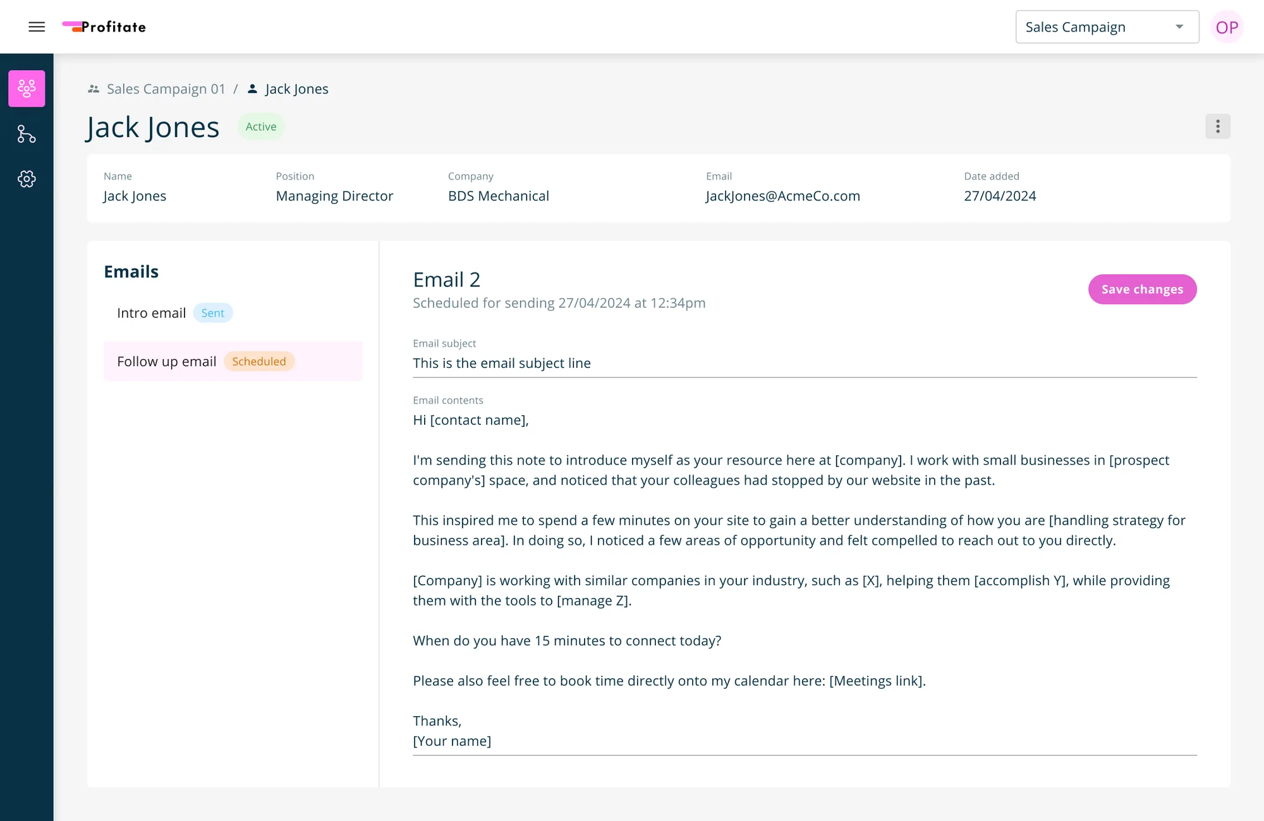Click the campaign group icon in breadcrumb

tap(94, 89)
